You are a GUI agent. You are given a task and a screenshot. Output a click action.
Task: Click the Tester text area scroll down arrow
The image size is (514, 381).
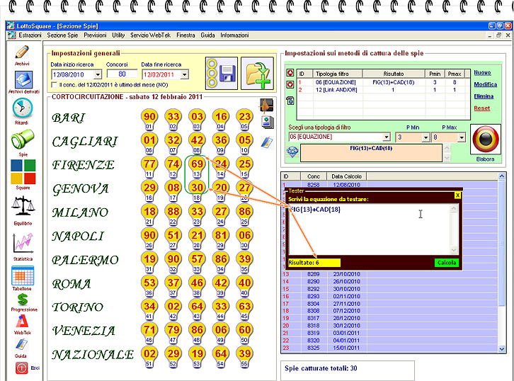(x=454, y=250)
